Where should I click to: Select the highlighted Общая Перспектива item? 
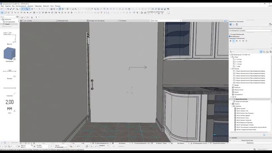pyautogui.click(x=250, y=99)
